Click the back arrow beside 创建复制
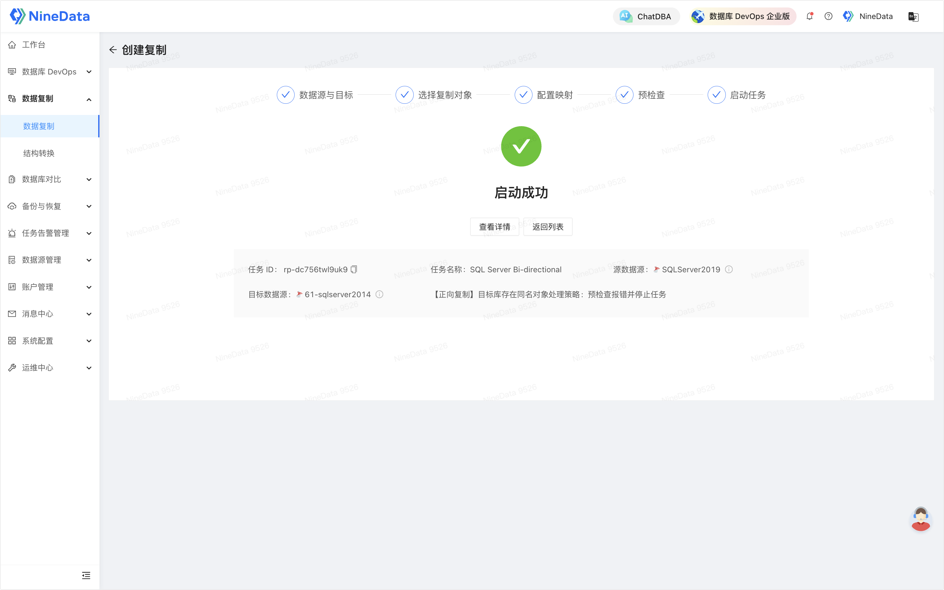 [x=113, y=50]
